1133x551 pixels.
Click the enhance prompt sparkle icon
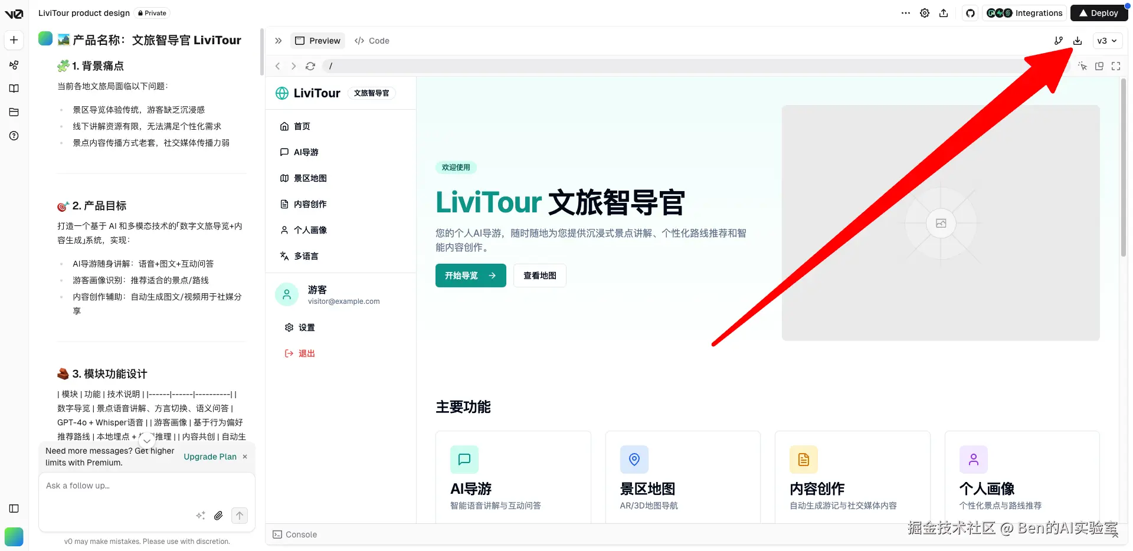coord(201,516)
